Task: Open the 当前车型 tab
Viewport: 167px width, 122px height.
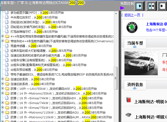Action: tap(135, 44)
